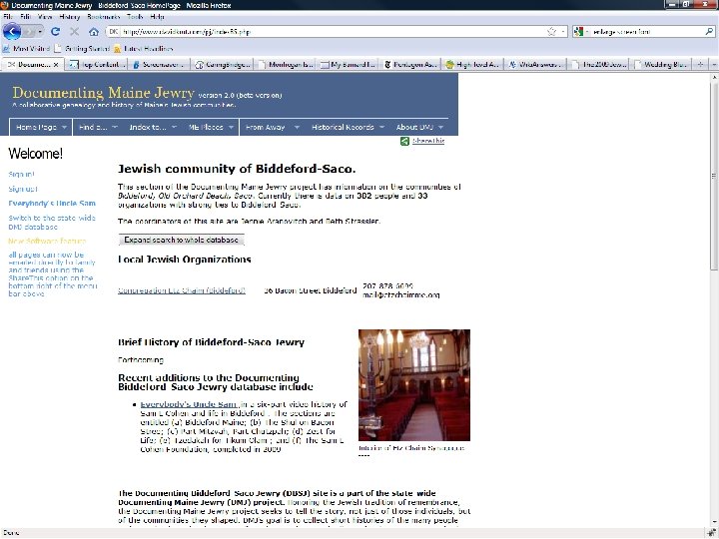Screen dimensions: 719x539
Task: Switch to the GoingBridge tab
Action: point(223,65)
